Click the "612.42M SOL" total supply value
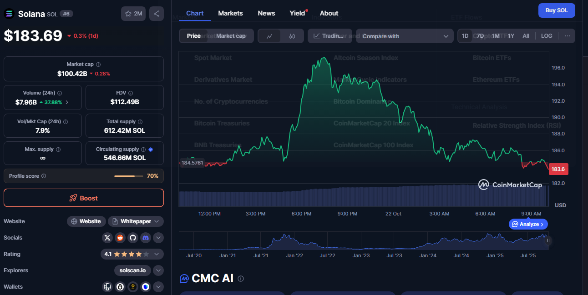Image resolution: width=588 pixels, height=295 pixels. click(125, 130)
